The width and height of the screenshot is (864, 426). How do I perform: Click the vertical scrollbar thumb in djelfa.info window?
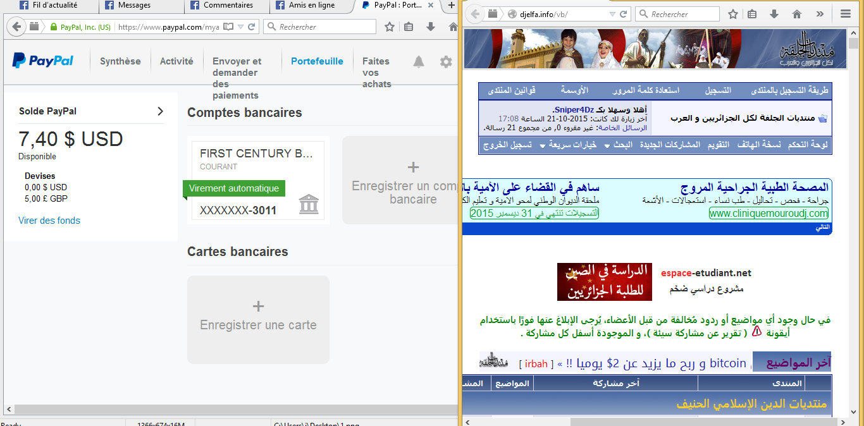tap(854, 44)
